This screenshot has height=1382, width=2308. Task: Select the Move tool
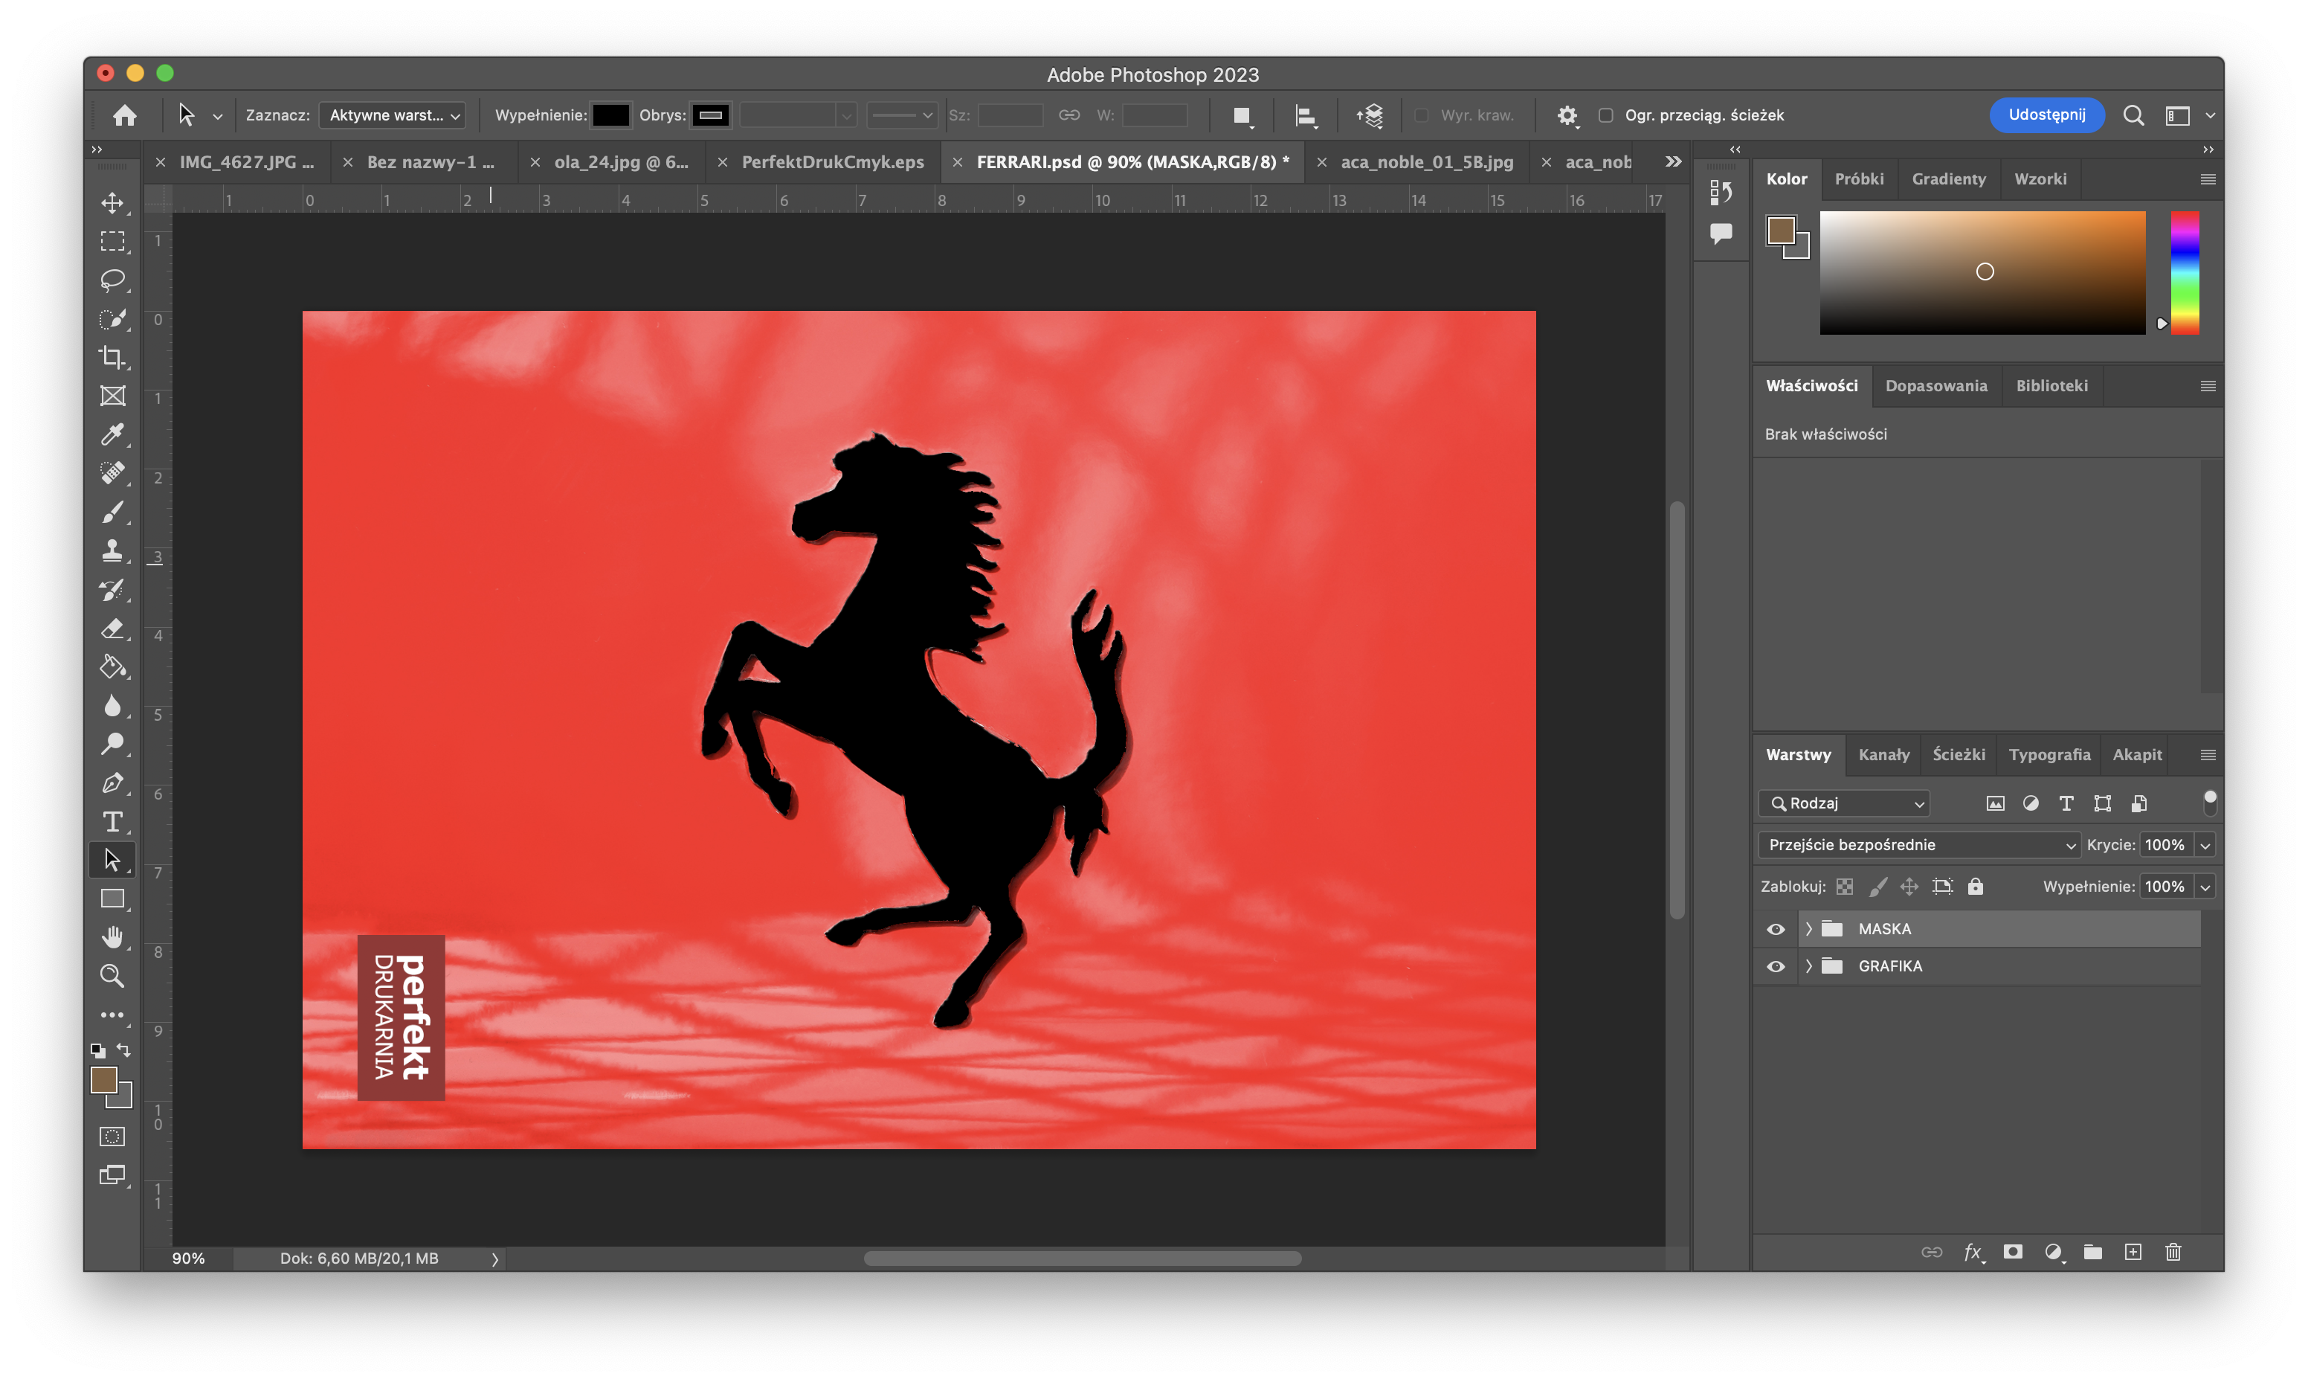112,202
